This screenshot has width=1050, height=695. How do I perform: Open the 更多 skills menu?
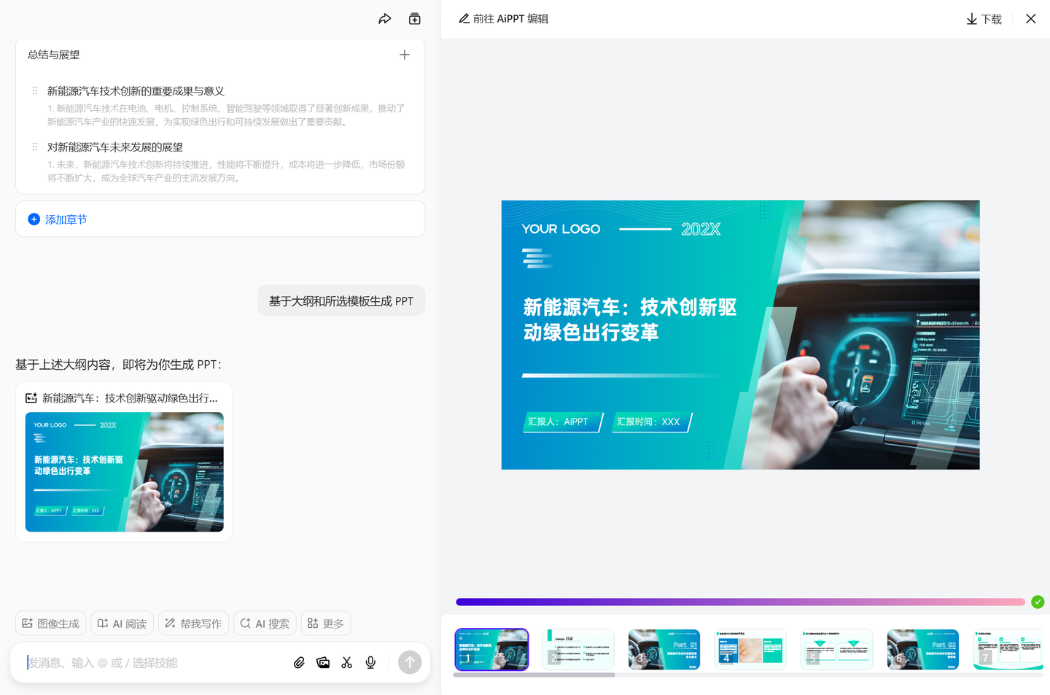[325, 623]
